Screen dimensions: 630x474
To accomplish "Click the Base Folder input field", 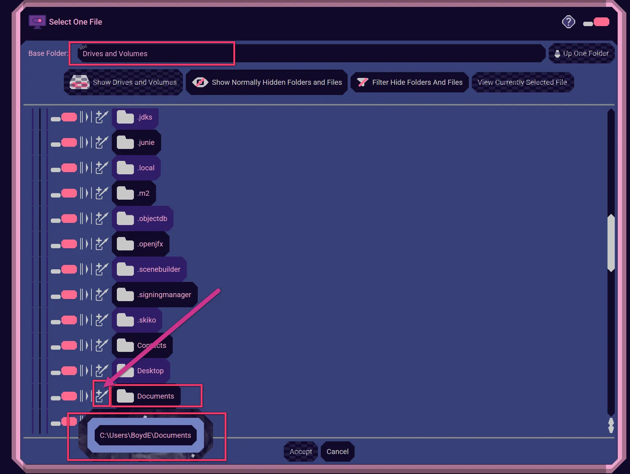I will [x=311, y=54].
